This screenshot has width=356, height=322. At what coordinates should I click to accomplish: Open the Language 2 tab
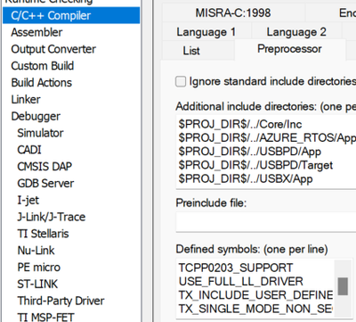point(296,32)
